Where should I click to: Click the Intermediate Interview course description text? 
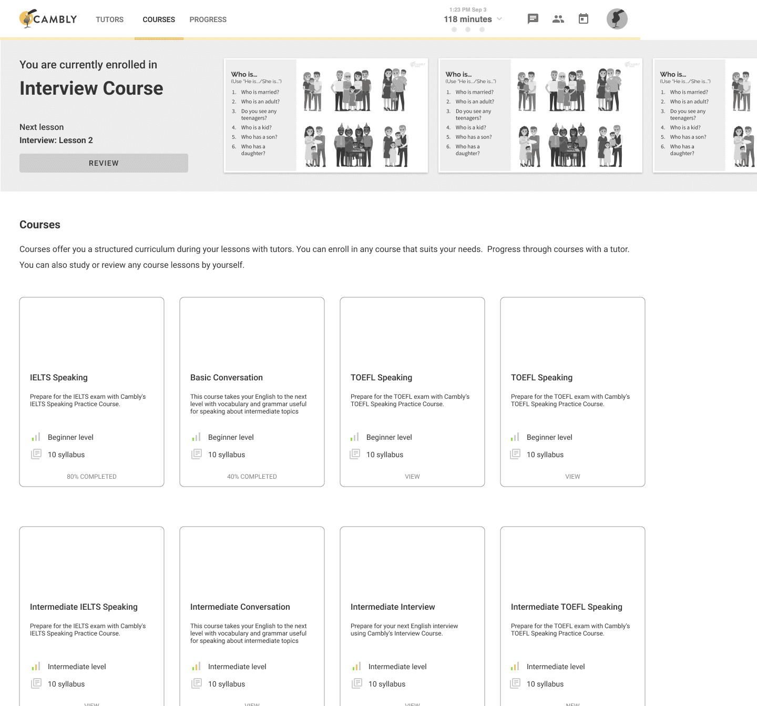coord(404,630)
